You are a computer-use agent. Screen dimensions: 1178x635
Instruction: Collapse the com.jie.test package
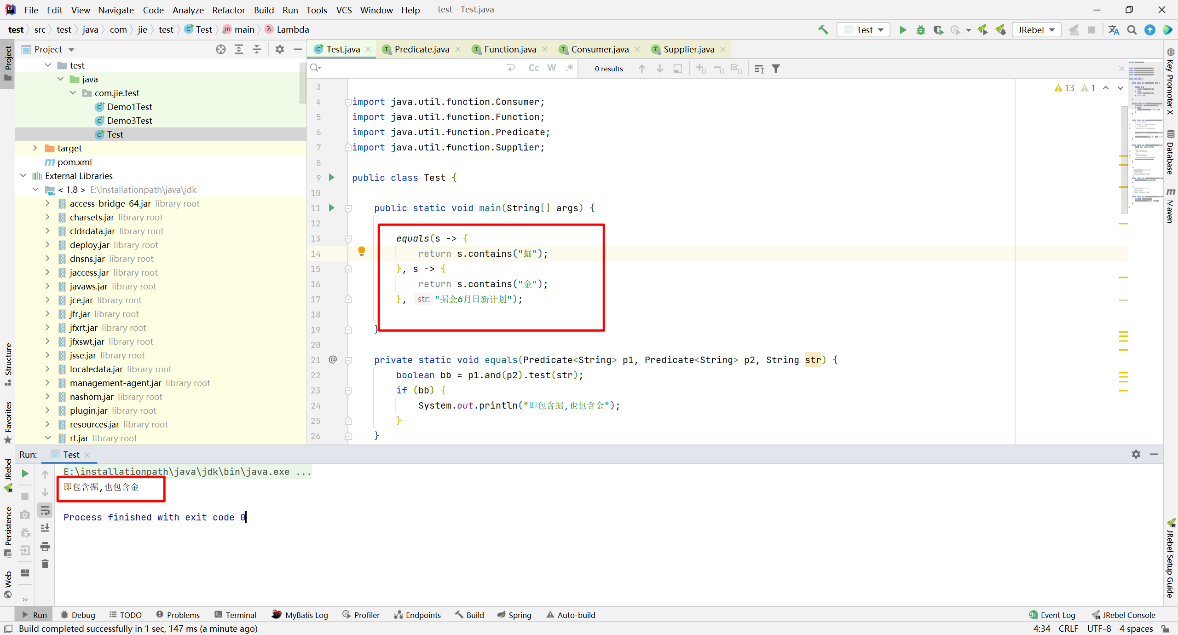click(x=73, y=93)
